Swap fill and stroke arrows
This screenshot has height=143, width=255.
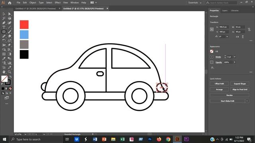(10, 77)
